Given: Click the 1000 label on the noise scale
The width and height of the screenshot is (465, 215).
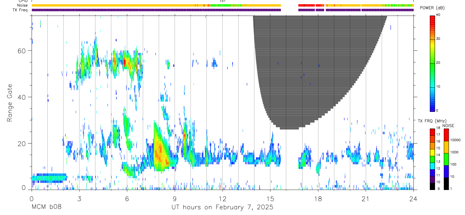Looking at the screenshot, I should pos(455,152).
